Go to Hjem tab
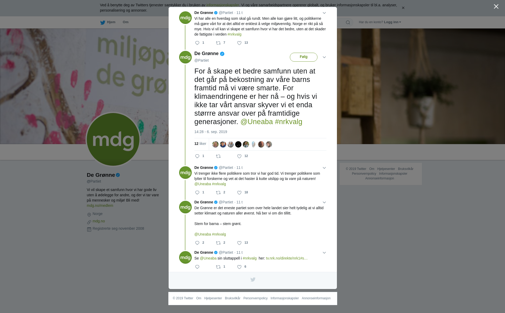Image resolution: width=505 pixels, height=313 pixels. tap(108, 22)
